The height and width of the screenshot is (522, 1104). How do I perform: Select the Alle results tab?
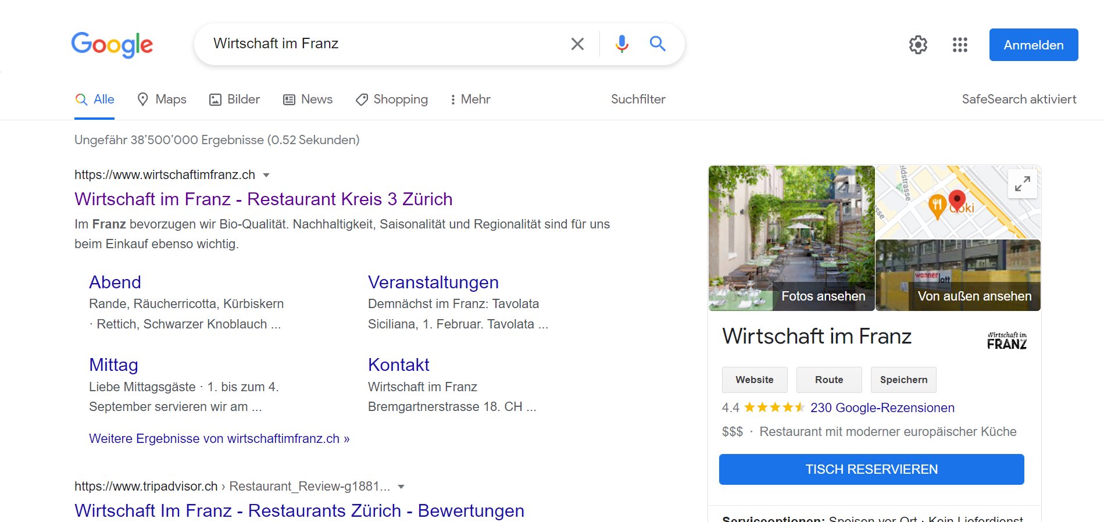(x=95, y=99)
